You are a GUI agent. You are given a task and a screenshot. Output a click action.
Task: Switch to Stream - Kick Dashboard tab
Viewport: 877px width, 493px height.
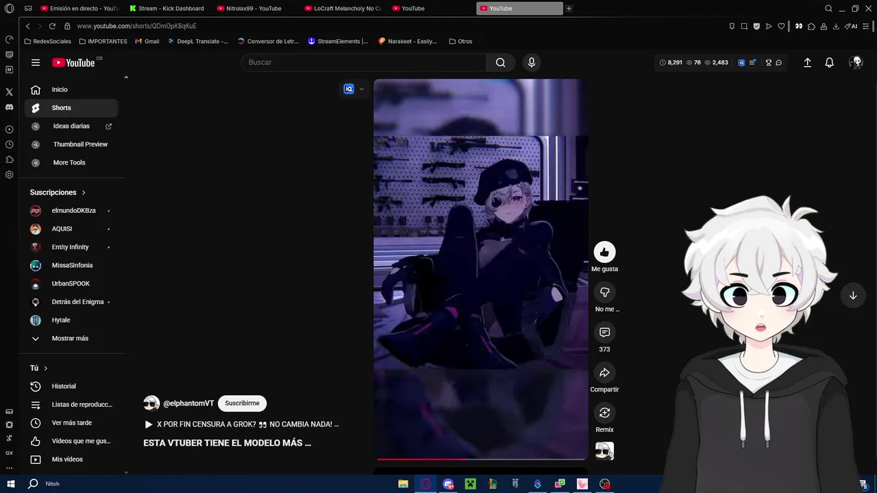pos(166,8)
